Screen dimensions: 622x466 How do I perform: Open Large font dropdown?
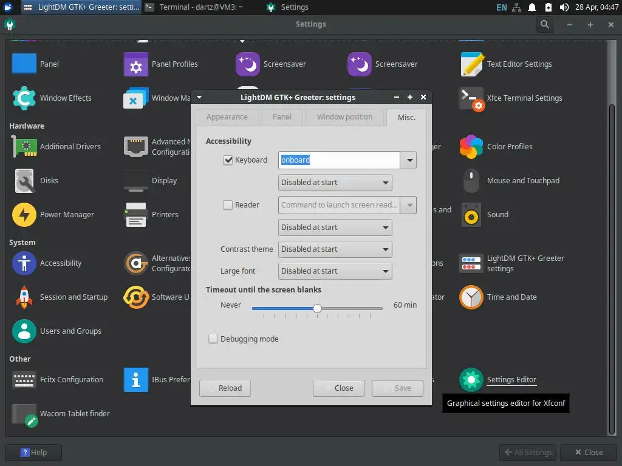coord(335,271)
